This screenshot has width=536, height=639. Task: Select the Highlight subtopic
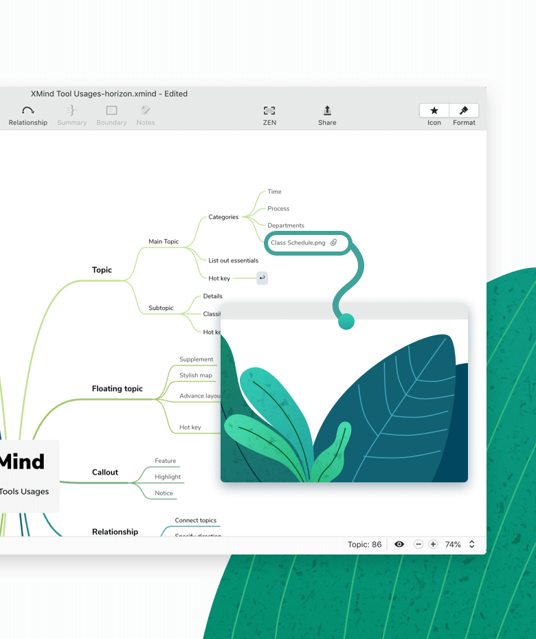click(168, 477)
